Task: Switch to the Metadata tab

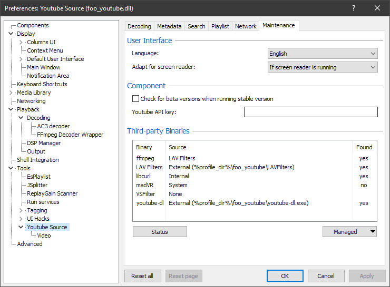Action: click(169, 26)
